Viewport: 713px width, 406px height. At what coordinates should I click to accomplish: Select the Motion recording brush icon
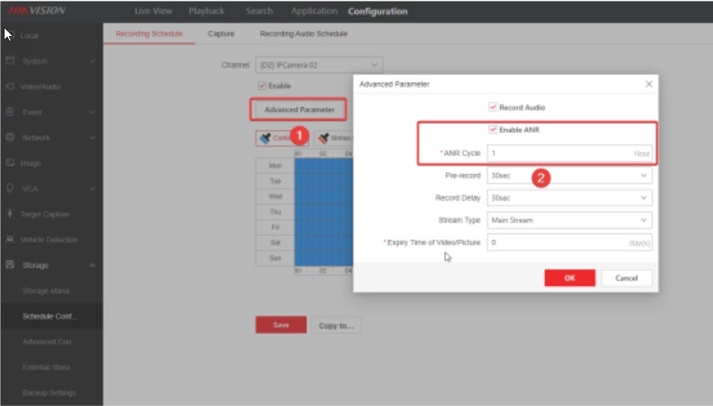coord(323,138)
